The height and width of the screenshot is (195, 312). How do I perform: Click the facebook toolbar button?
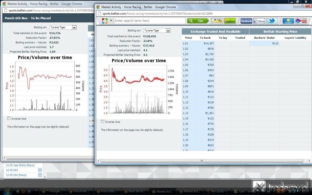[246, 21]
